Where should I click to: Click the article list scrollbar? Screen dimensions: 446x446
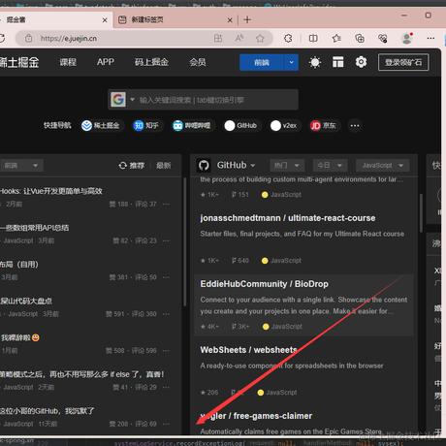pyautogui.click(x=185, y=241)
